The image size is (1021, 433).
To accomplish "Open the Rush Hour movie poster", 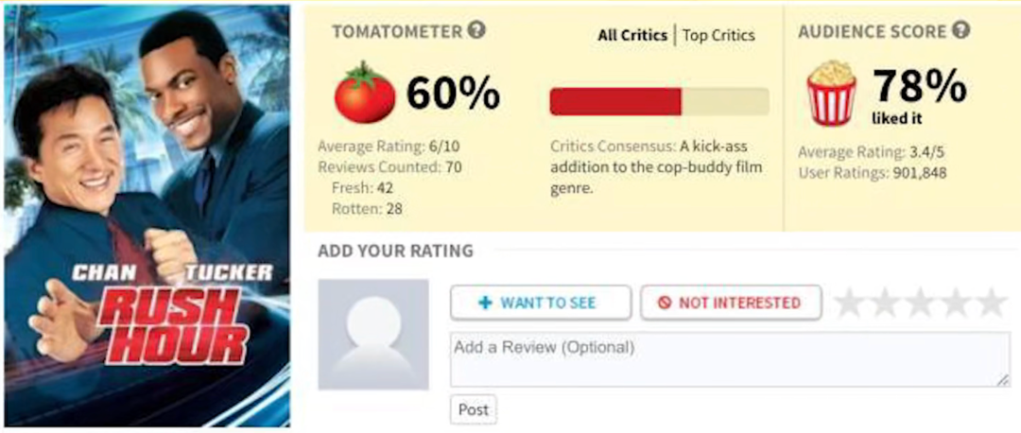I will 147,216.
